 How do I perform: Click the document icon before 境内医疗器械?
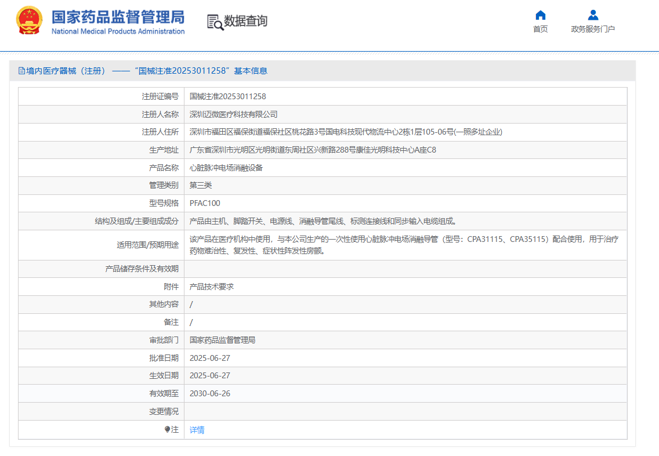(21, 71)
